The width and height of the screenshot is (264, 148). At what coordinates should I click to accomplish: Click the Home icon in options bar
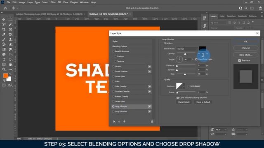tap(5, 8)
